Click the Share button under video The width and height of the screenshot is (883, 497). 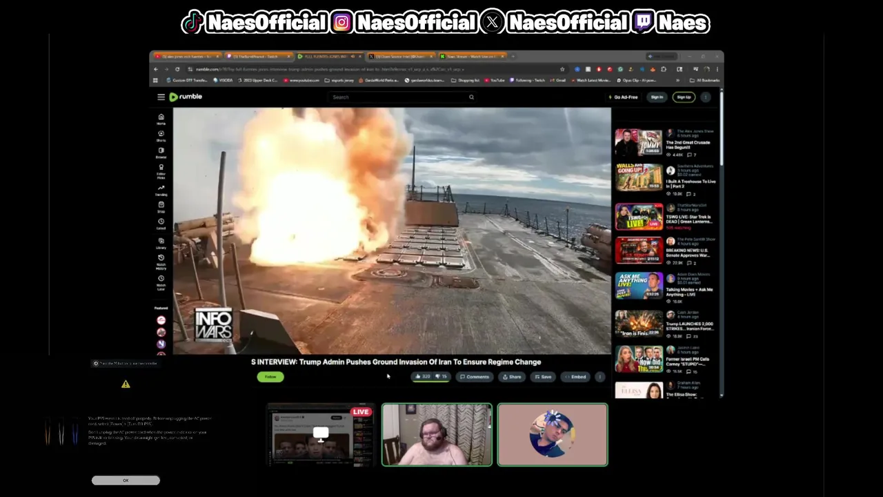point(512,377)
